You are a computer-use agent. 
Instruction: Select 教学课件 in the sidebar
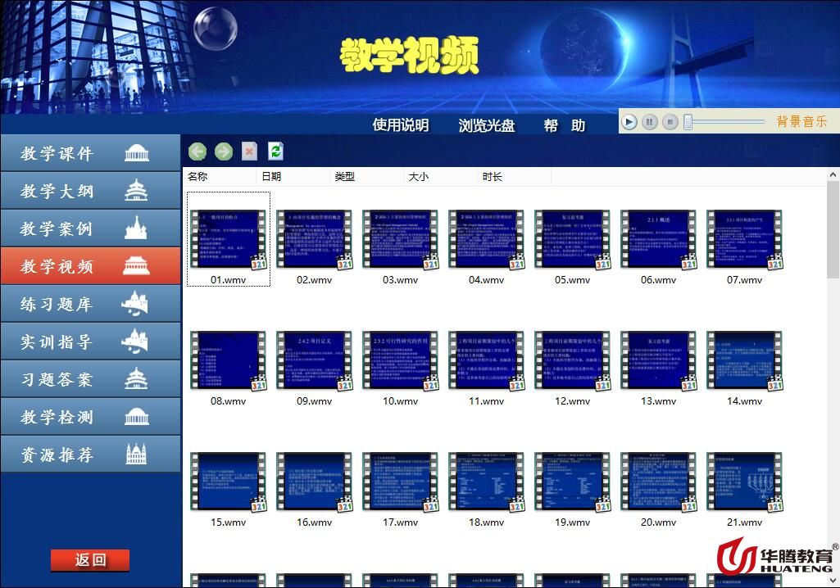click(90, 153)
